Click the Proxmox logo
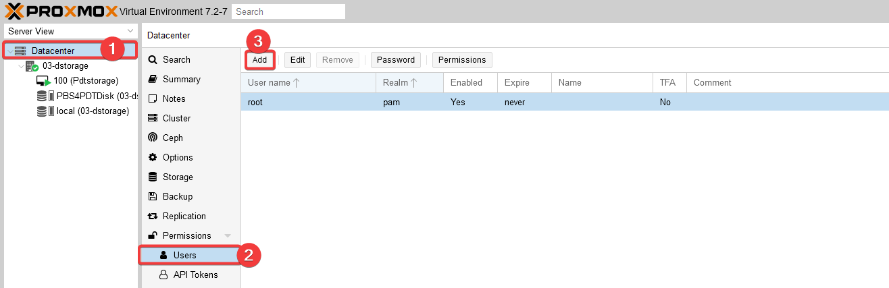This screenshot has width=889, height=288. (x=60, y=11)
